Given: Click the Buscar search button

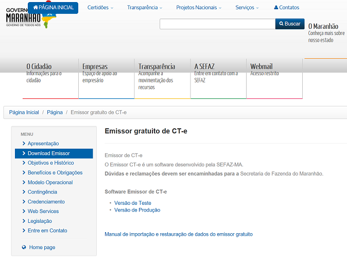Looking at the screenshot, I should [x=290, y=24].
